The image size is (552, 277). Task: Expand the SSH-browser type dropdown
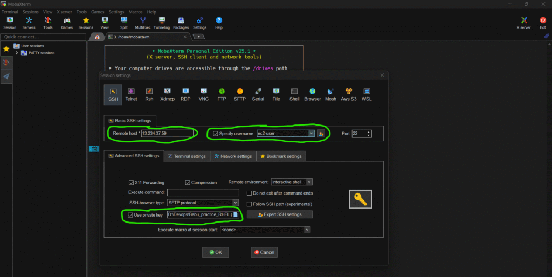click(x=235, y=203)
